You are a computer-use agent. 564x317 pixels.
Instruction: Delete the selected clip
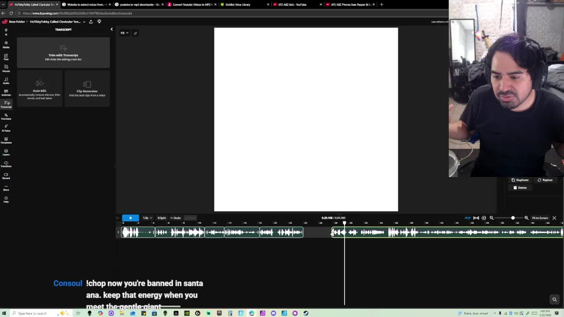pos(520,188)
